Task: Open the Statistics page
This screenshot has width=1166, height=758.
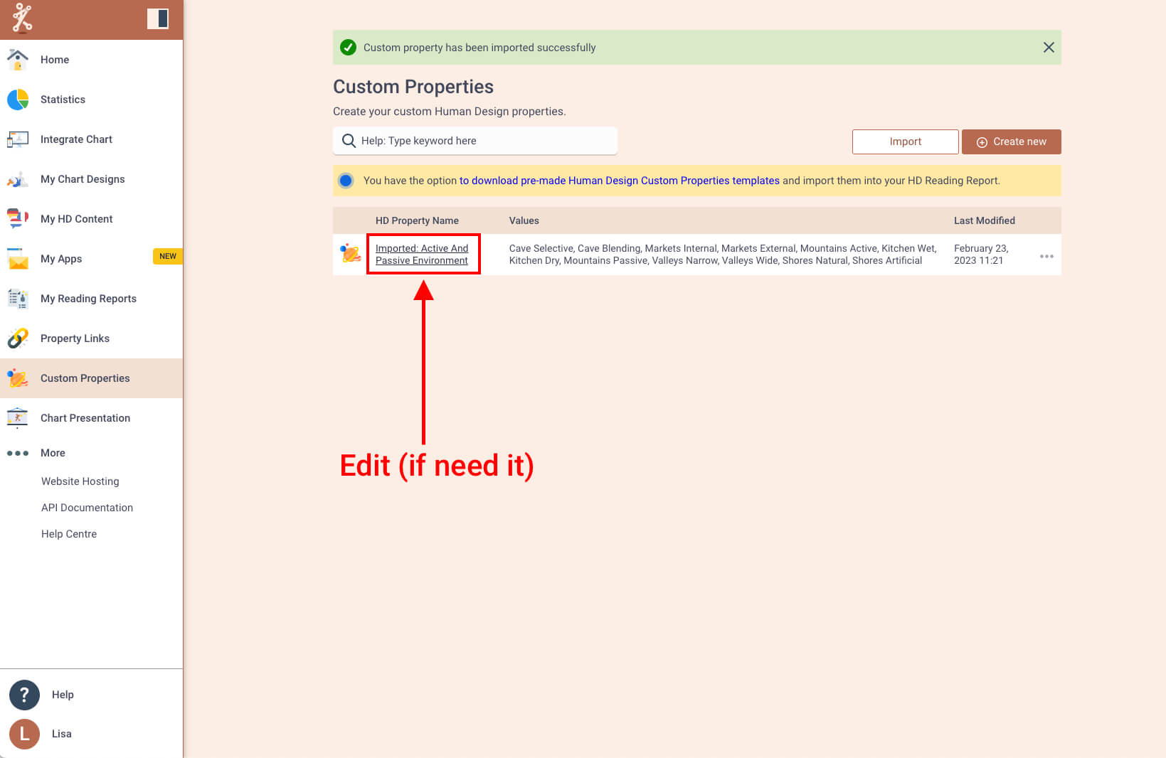Action: pos(63,100)
